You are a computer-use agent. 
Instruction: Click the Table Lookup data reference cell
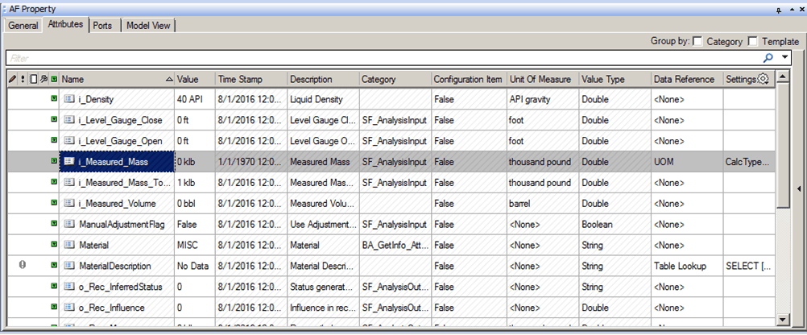click(x=687, y=266)
